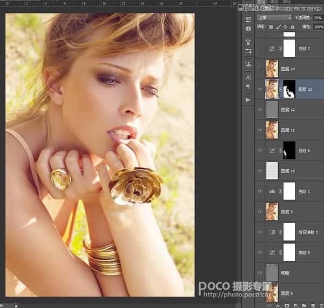Click the black mask thumbnail of 曲线 6
The width and height of the screenshot is (324, 308).
tap(289, 150)
